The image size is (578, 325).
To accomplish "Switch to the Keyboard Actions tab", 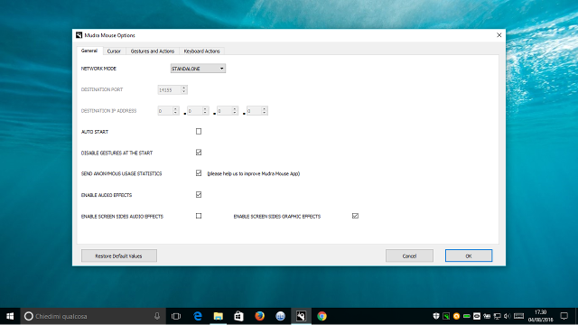I will coord(201,51).
